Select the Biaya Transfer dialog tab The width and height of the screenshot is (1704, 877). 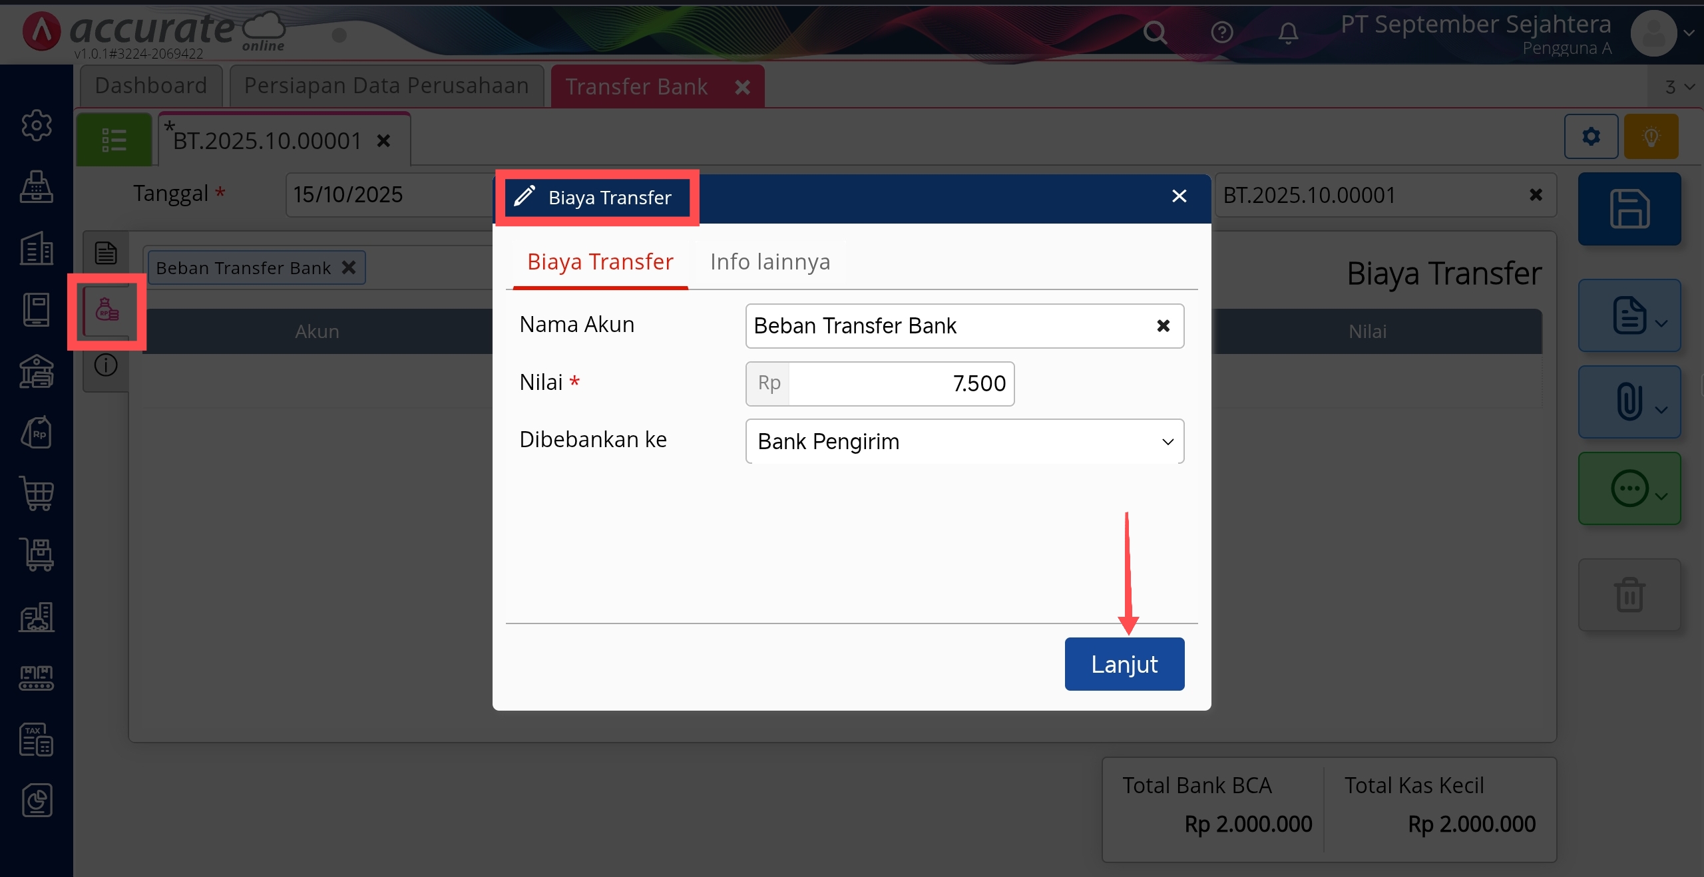click(x=600, y=262)
